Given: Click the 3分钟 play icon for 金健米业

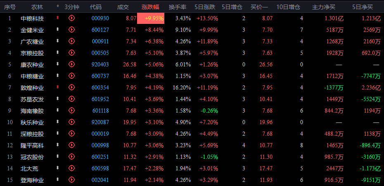Looking at the screenshot, I should [x=71, y=30].
